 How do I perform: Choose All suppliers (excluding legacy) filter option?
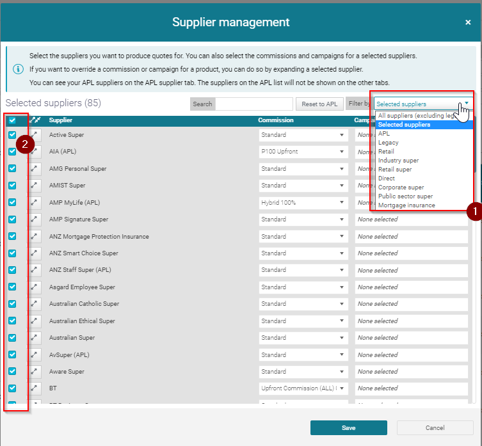424,116
